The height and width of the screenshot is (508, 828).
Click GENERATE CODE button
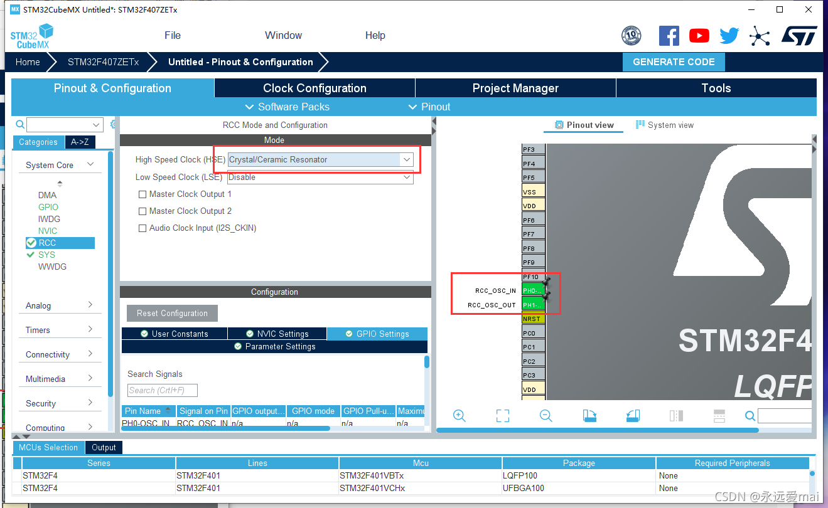[674, 62]
